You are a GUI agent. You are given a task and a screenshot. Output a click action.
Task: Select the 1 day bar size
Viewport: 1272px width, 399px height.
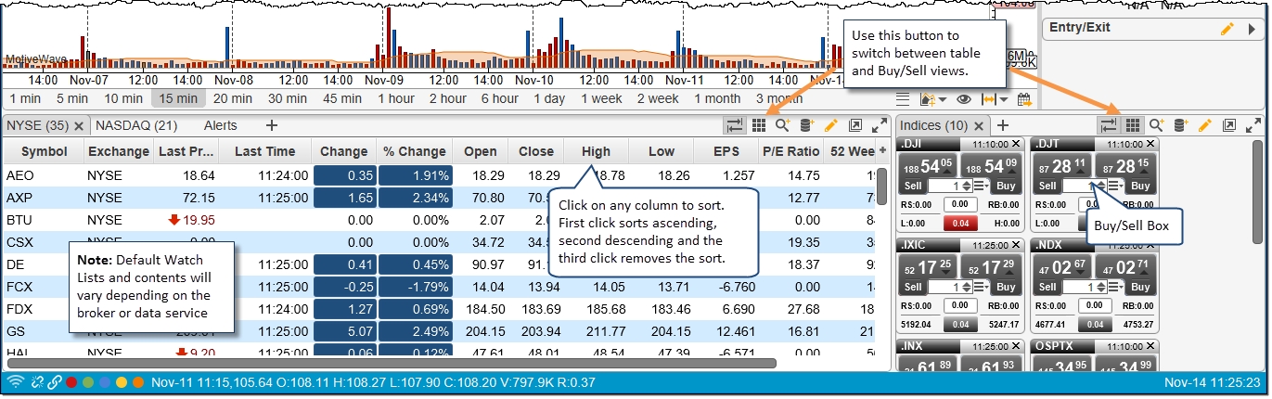tap(550, 98)
